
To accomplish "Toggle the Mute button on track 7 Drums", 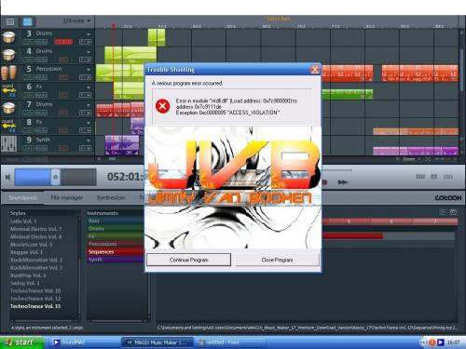I will [x=41, y=113].
